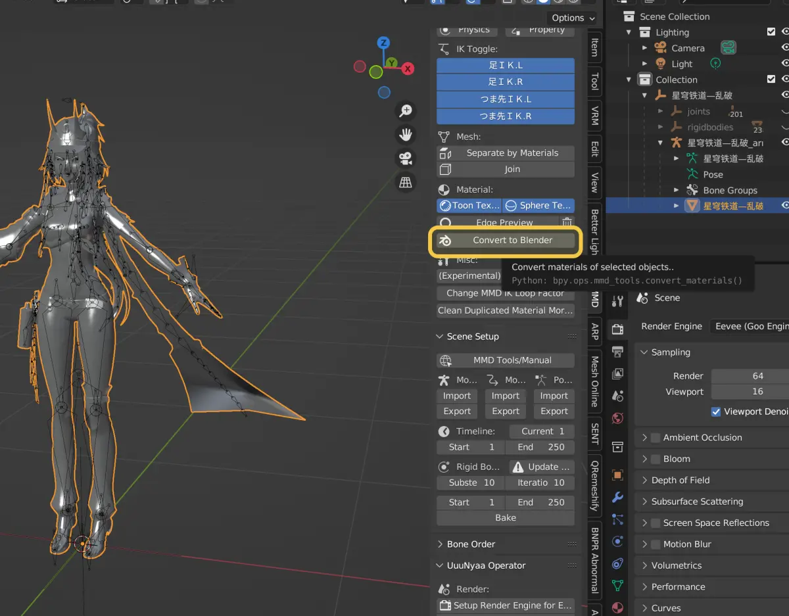Switch to the Tool sidebar tab
The image size is (789, 616).
pos(594,81)
